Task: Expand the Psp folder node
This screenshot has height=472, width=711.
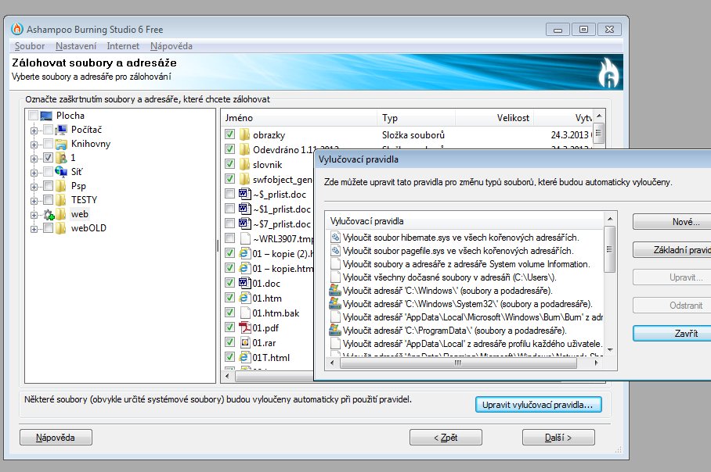Action: 34,187
